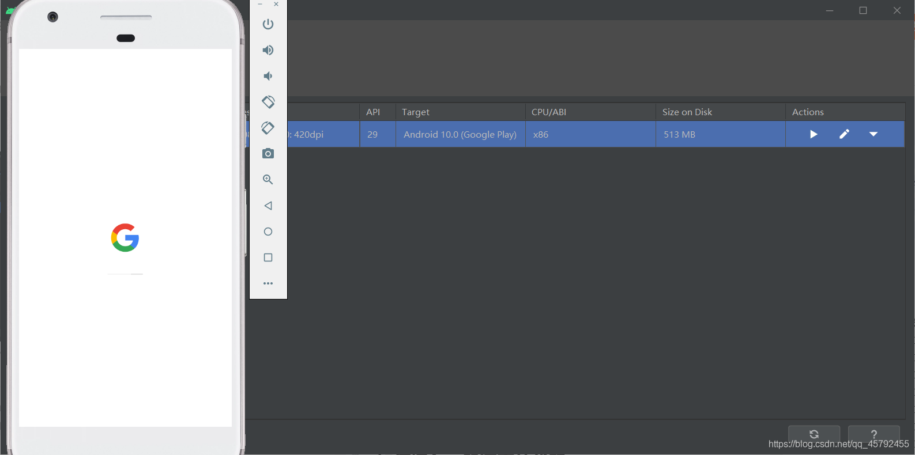Close the AVD Manager window
915x455 pixels.
pyautogui.click(x=897, y=10)
